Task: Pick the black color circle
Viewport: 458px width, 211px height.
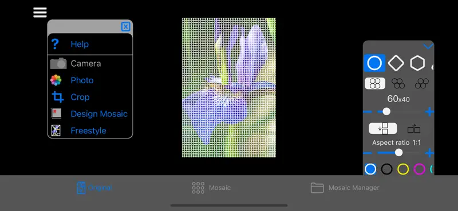Action: click(x=387, y=169)
